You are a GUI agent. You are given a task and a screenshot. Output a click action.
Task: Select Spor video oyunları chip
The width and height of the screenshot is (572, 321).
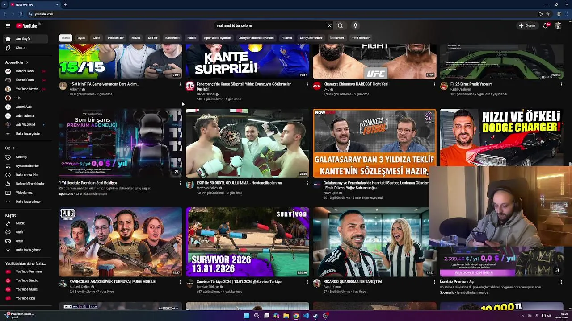218,38
